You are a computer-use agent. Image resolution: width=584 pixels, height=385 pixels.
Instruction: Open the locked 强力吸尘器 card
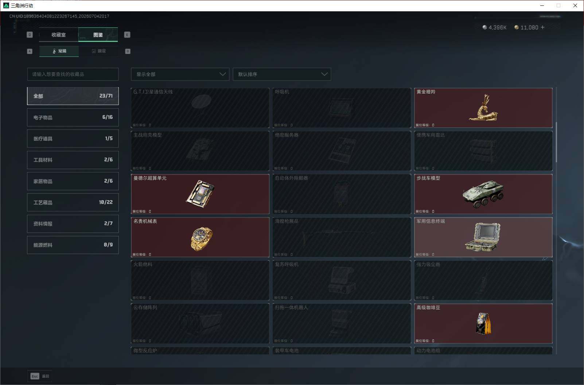(483, 280)
